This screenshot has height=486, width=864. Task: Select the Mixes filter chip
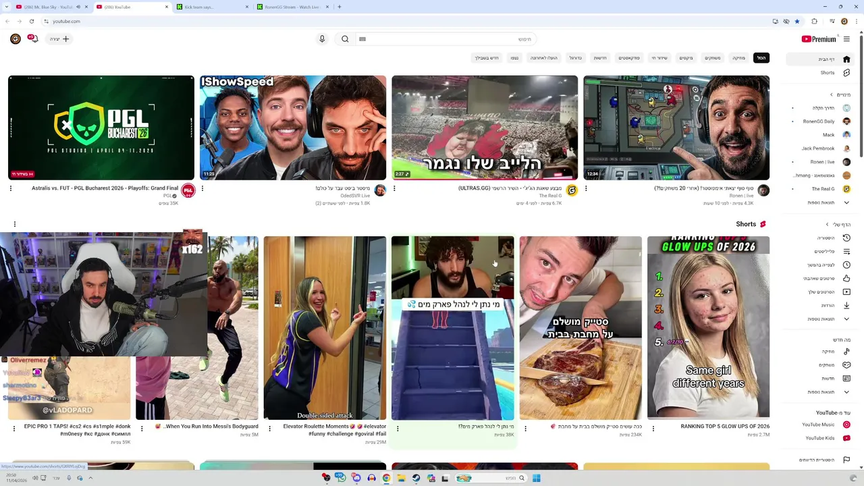(686, 58)
